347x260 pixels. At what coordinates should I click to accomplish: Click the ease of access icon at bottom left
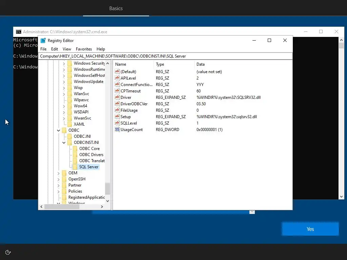coord(8,252)
